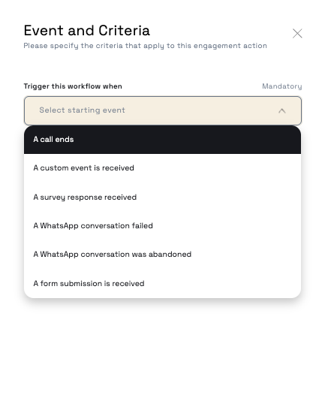Screen dimensions: 331x413
Task: Choose the highlighted 'A call ends' option
Action: [x=162, y=140]
